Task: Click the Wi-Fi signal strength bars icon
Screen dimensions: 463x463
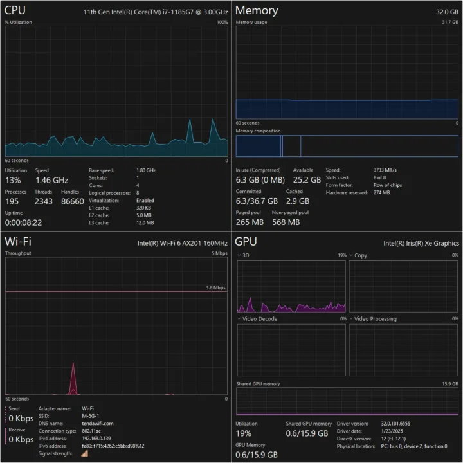Action: tap(84, 453)
